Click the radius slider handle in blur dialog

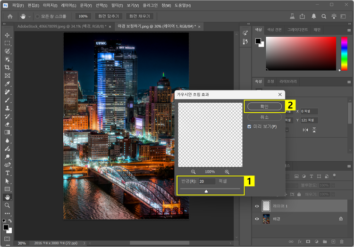pyautogui.click(x=206, y=191)
